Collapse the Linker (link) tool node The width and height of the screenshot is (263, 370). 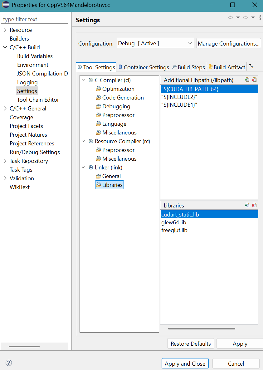pyautogui.click(x=83, y=167)
